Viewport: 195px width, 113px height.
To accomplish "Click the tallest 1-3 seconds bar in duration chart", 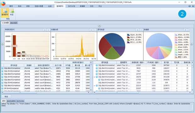I will [x=14, y=46].
